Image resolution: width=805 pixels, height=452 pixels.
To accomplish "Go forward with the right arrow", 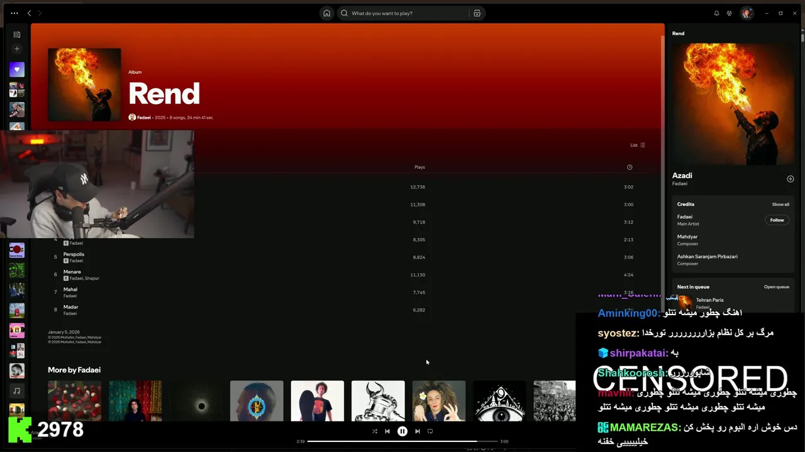I will point(40,13).
